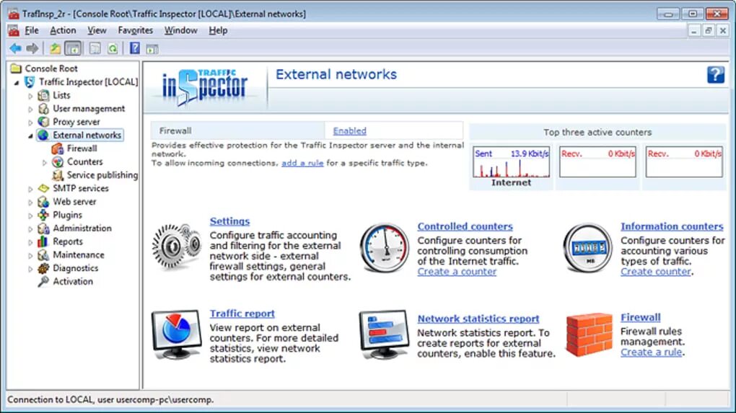Open the Help menu
736x413 pixels.
click(x=218, y=30)
